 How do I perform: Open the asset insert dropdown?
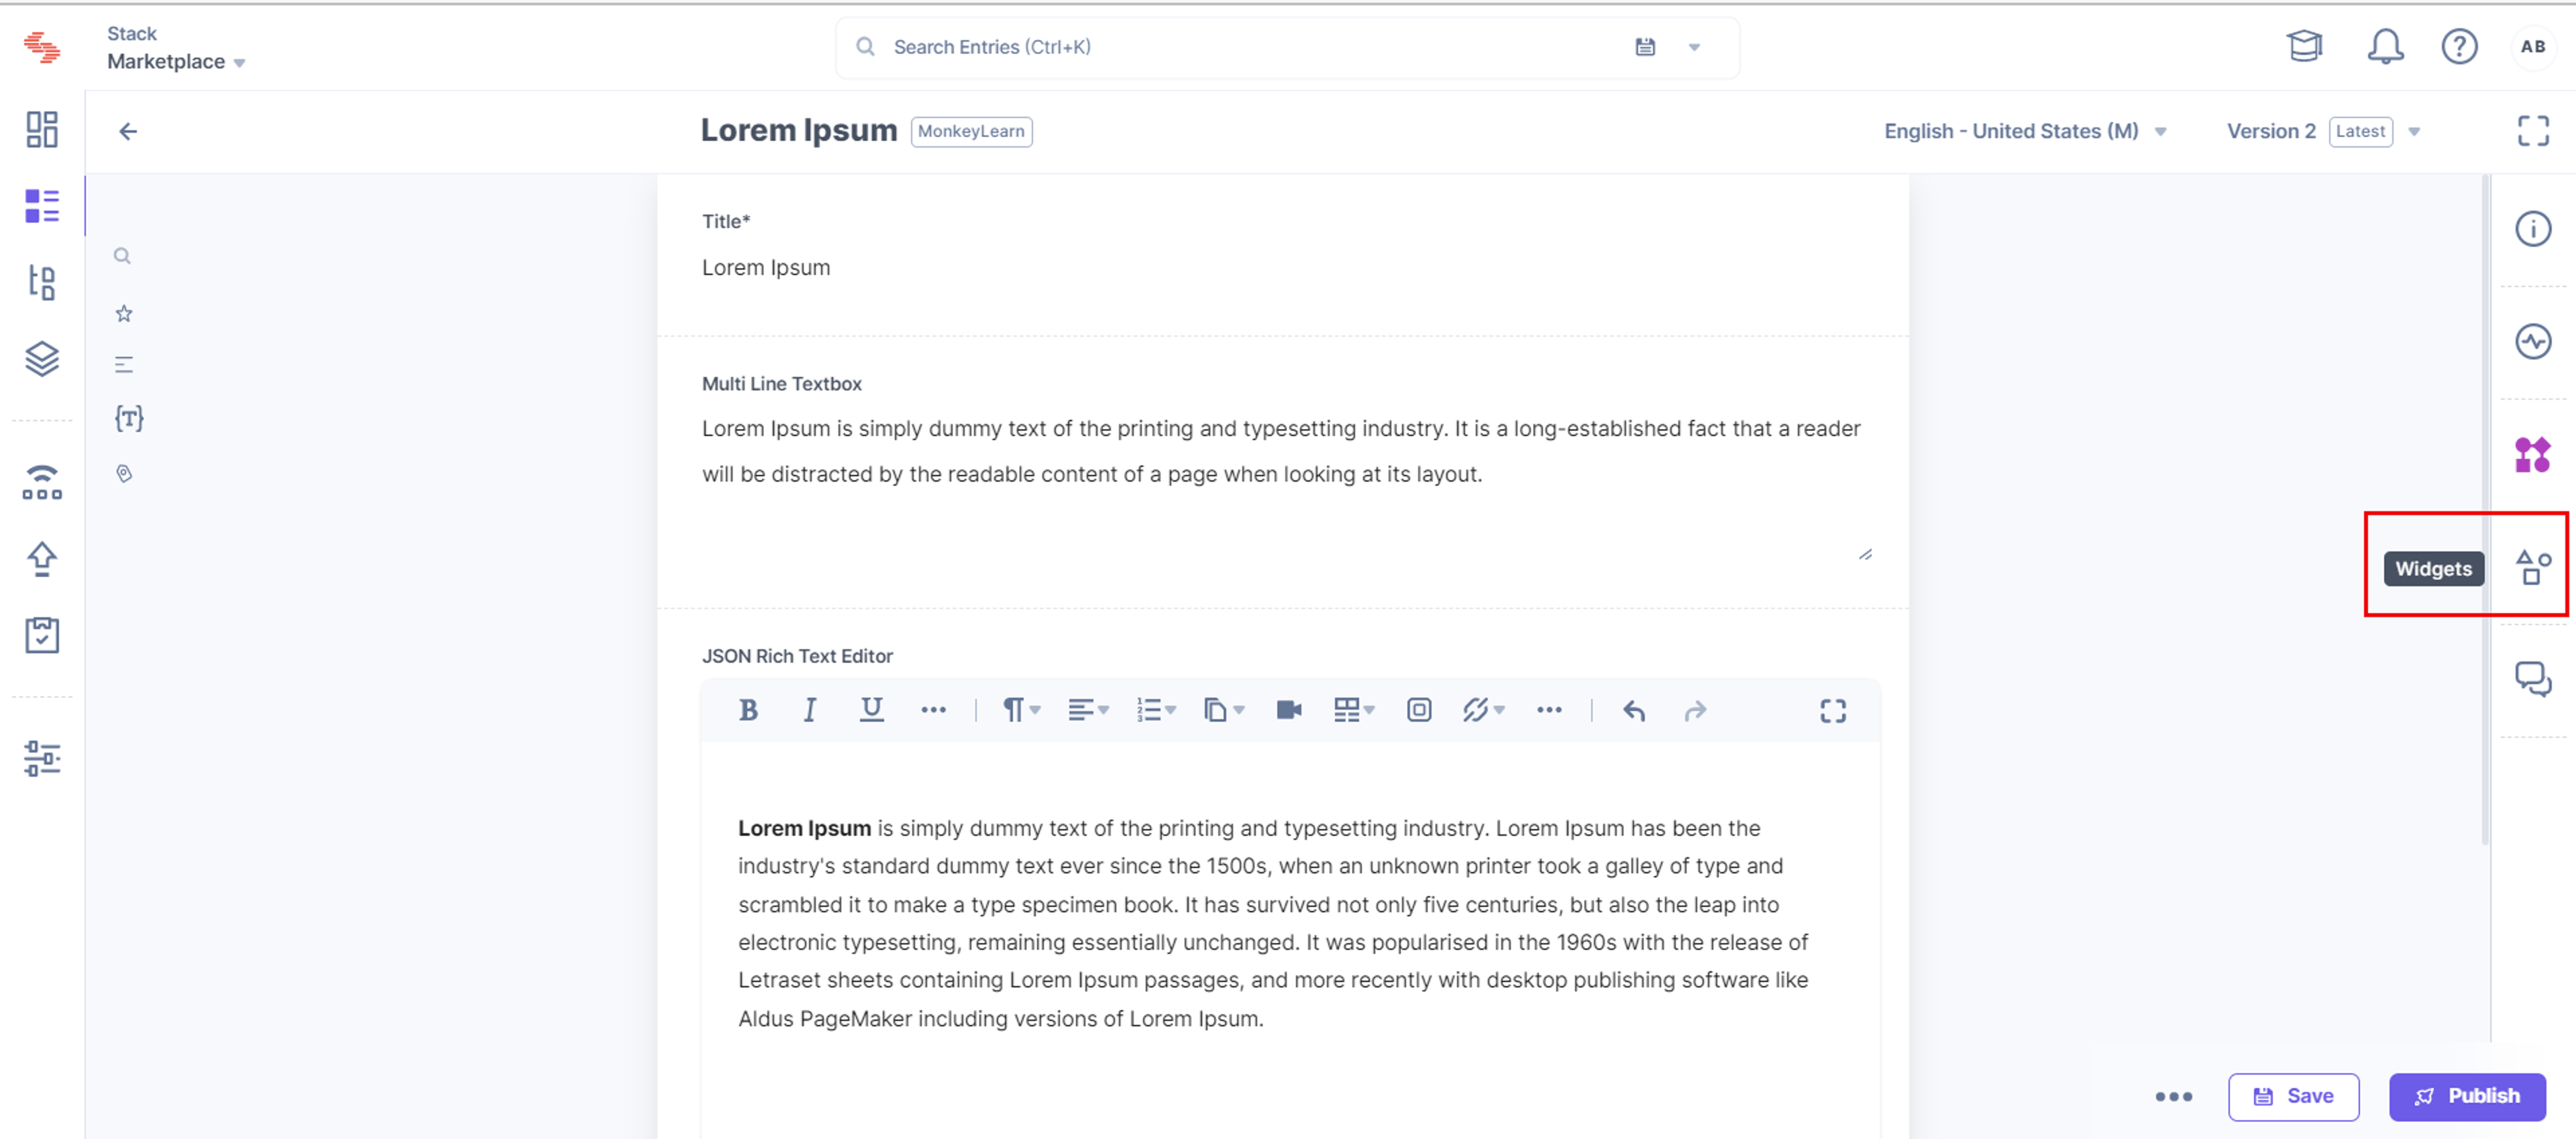[x=1223, y=710]
